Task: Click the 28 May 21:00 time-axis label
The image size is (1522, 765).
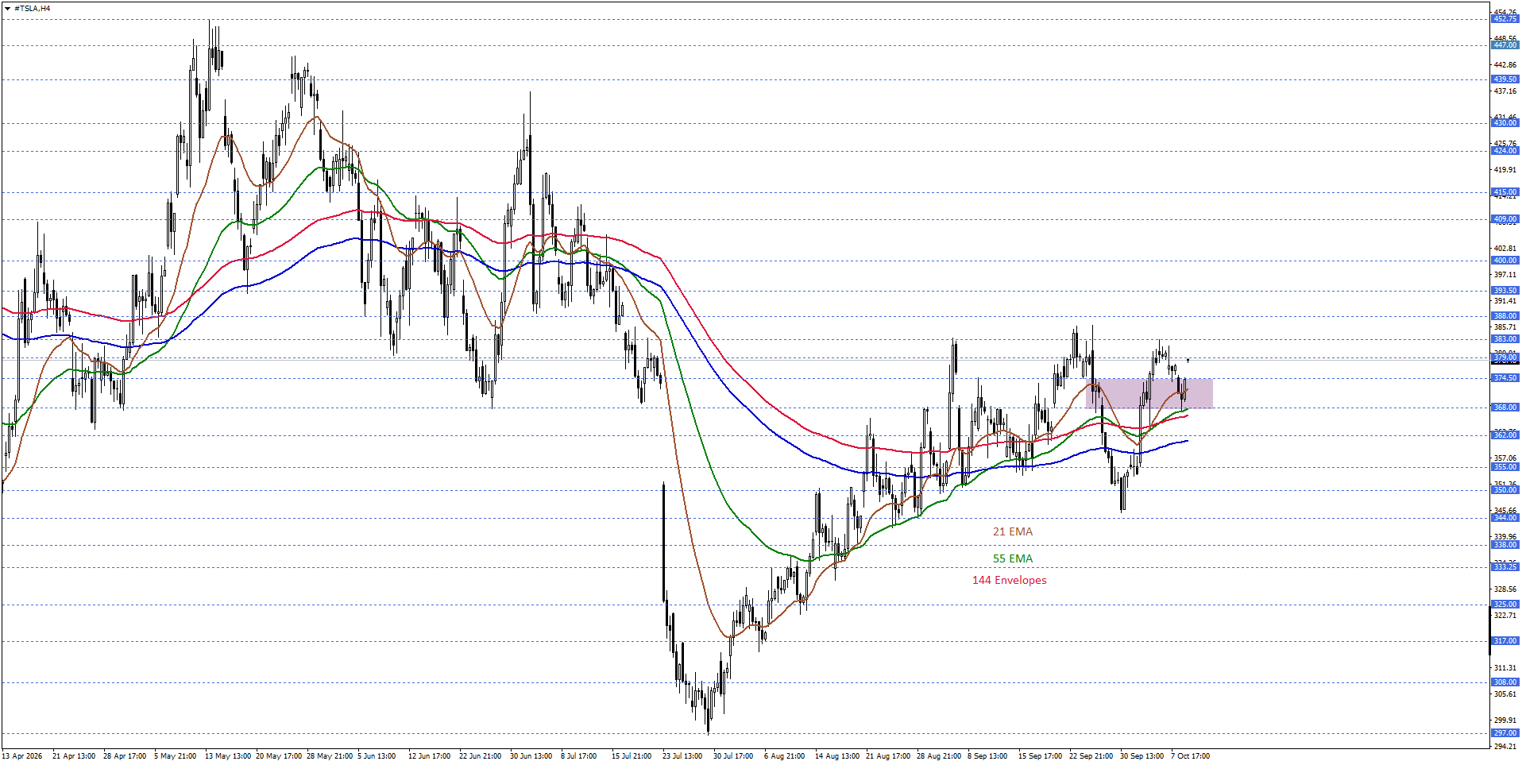Action: click(x=330, y=756)
